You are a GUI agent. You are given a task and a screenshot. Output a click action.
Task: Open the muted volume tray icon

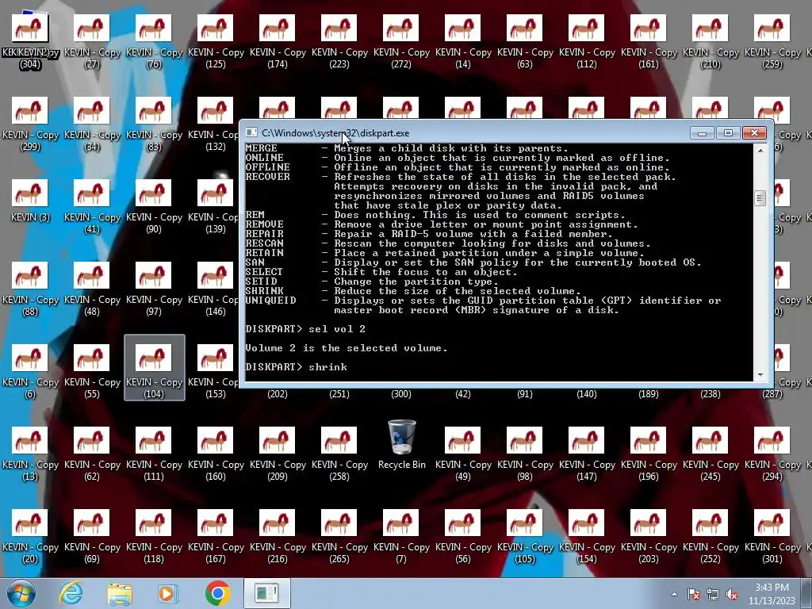pos(732,595)
